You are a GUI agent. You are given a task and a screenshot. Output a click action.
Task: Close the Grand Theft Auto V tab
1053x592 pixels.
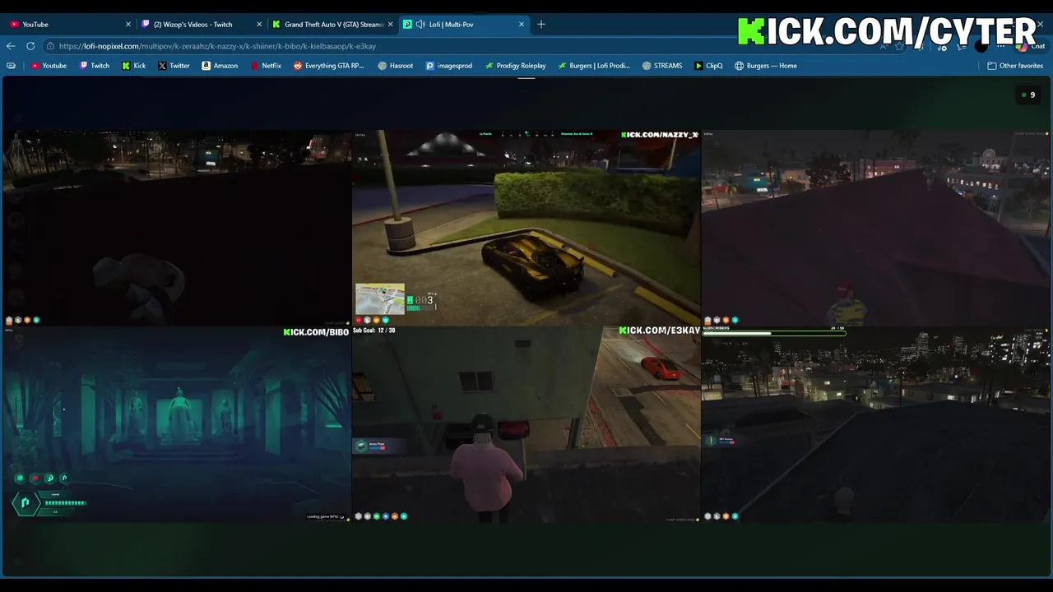[390, 25]
